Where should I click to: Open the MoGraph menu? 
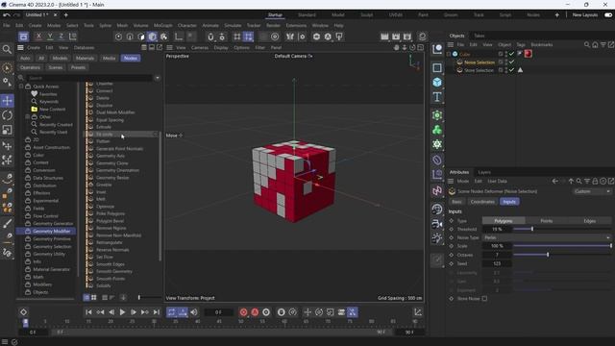click(x=162, y=26)
